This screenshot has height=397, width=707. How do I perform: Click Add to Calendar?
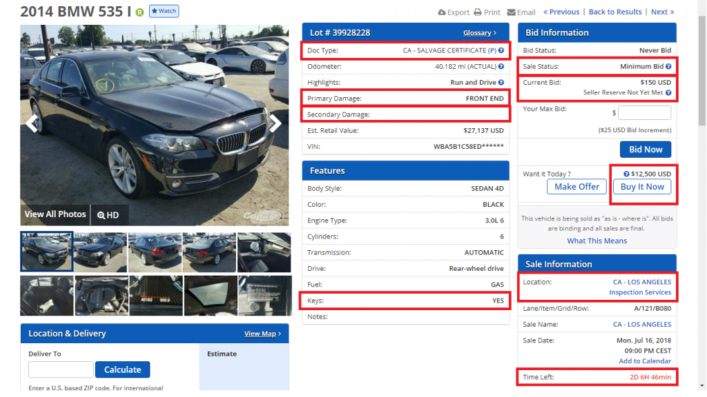(645, 361)
